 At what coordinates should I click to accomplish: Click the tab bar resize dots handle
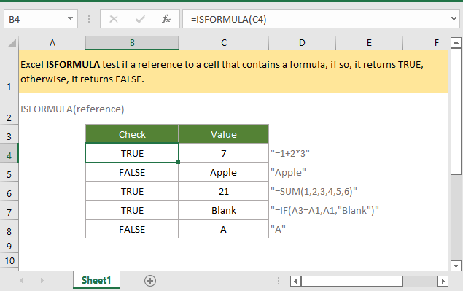point(278,281)
